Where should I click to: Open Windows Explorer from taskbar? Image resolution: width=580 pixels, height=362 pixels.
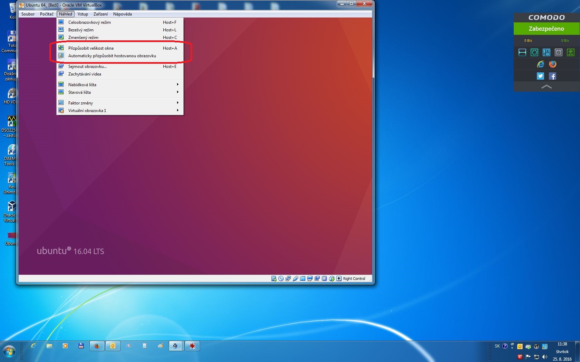pos(49,346)
